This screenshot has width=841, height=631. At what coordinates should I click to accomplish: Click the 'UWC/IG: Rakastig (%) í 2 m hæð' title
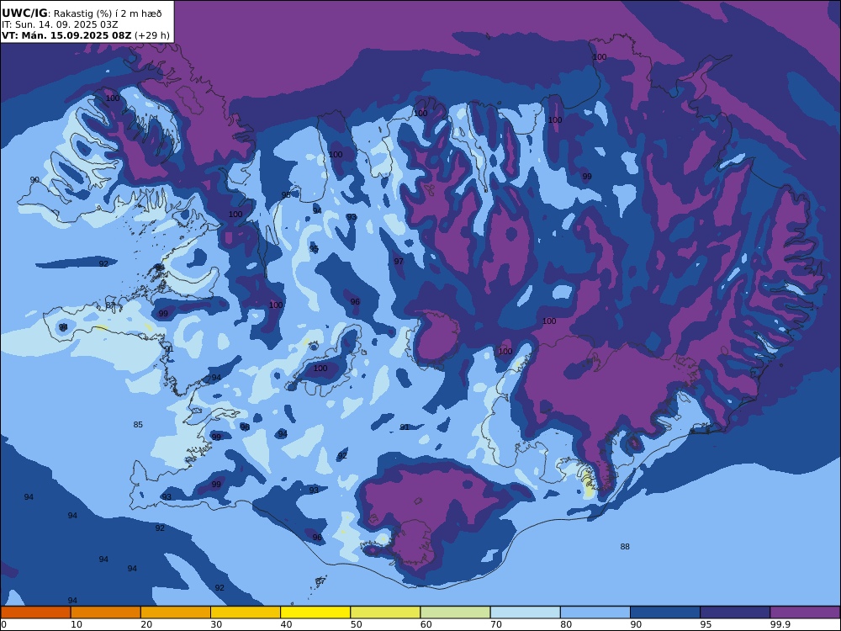point(82,13)
